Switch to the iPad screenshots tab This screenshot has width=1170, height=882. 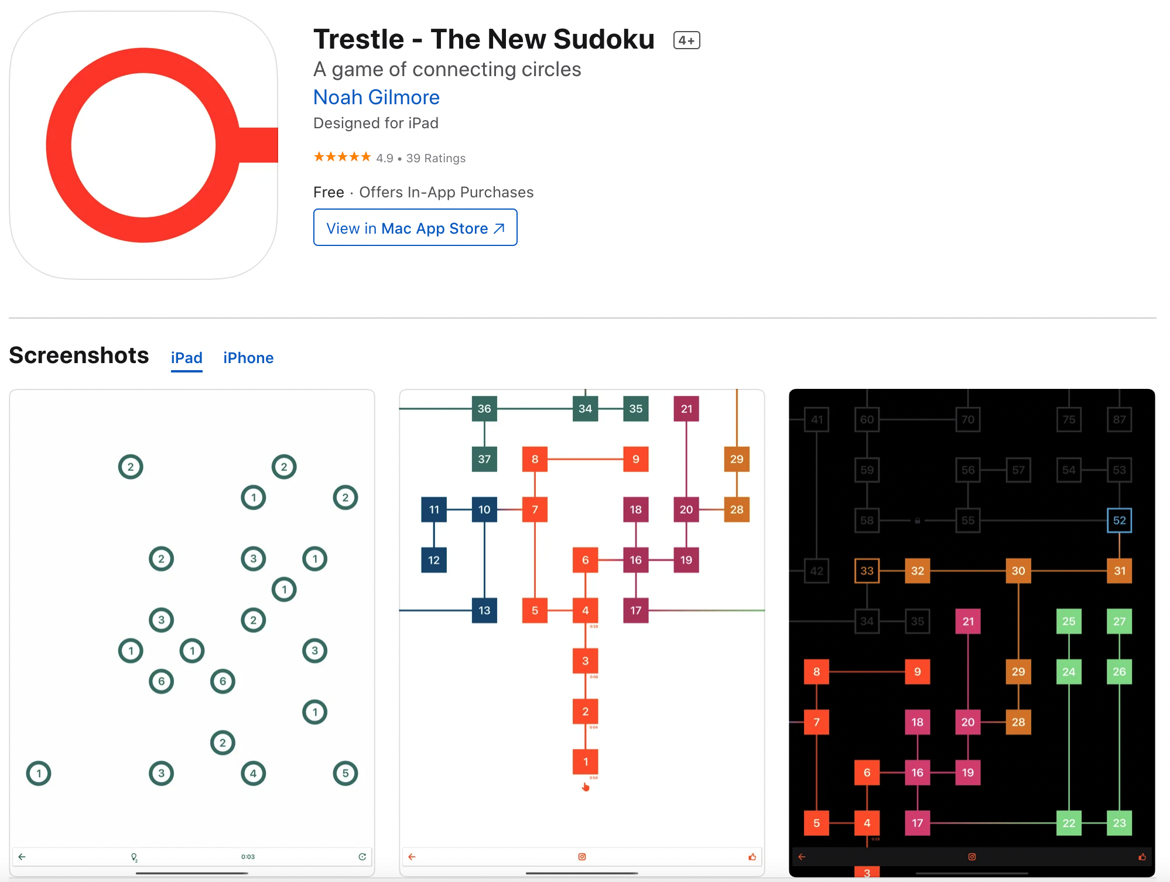(x=186, y=358)
